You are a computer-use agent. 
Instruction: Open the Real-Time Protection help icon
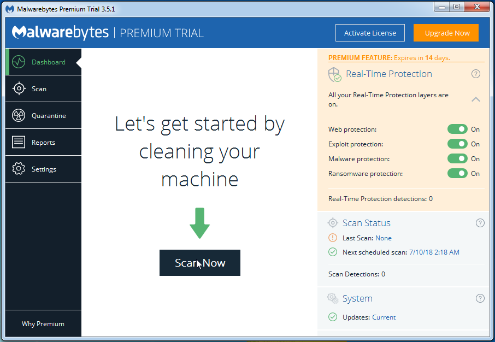point(476,74)
